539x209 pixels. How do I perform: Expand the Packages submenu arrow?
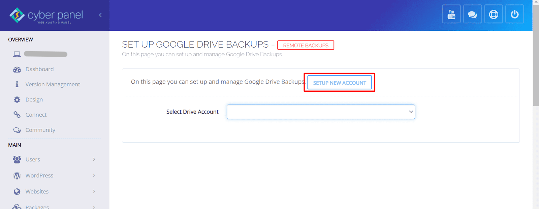coord(94,207)
